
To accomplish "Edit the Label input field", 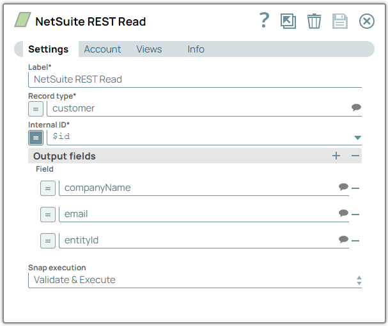I will [x=195, y=79].
